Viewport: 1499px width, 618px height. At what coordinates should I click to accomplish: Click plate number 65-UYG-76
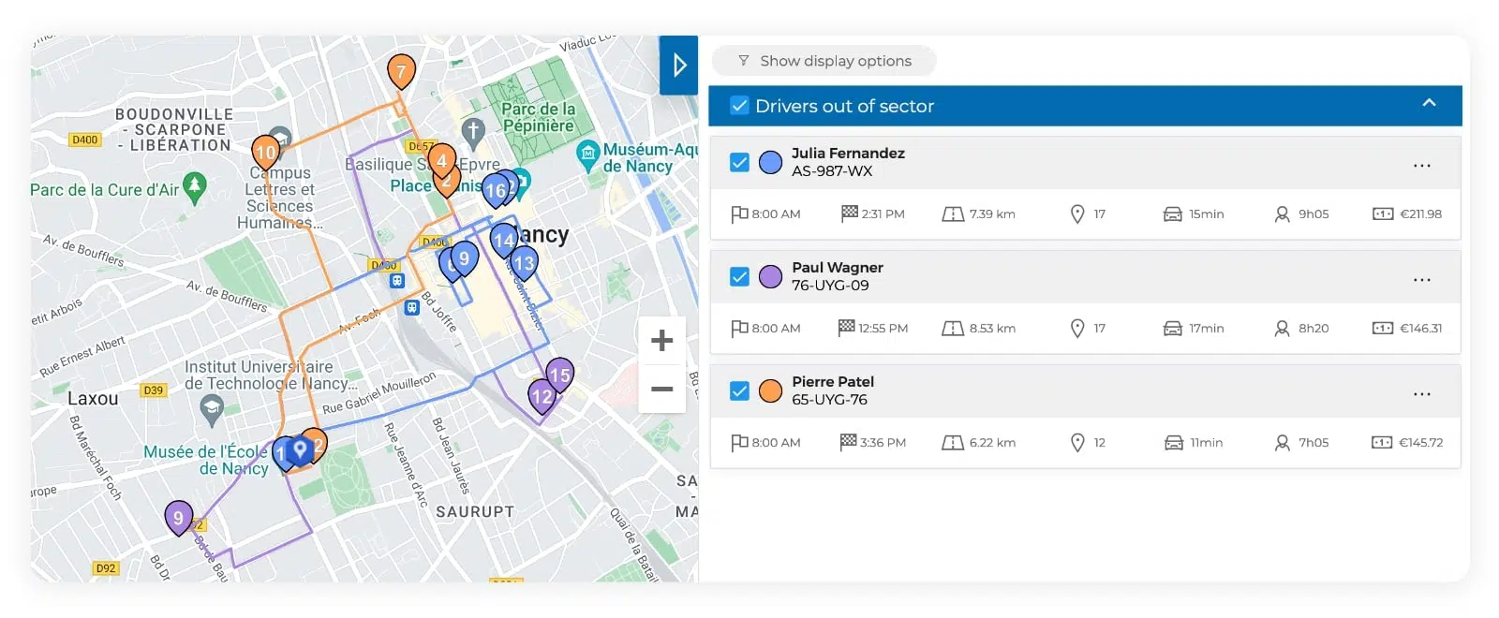click(829, 399)
